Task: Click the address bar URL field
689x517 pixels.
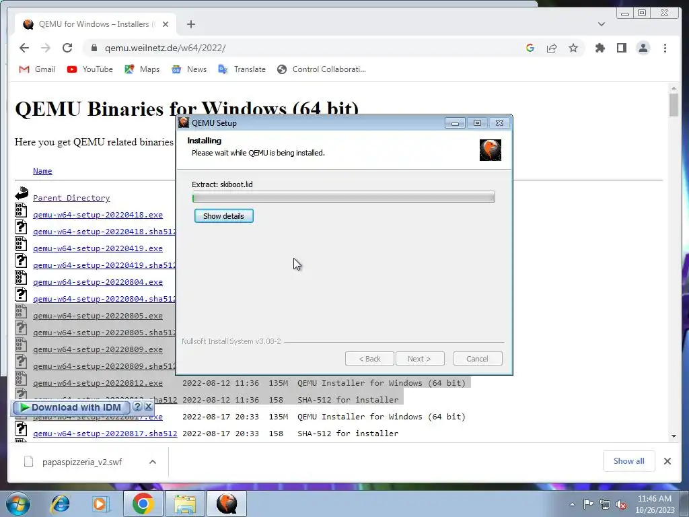Action: coord(303,48)
